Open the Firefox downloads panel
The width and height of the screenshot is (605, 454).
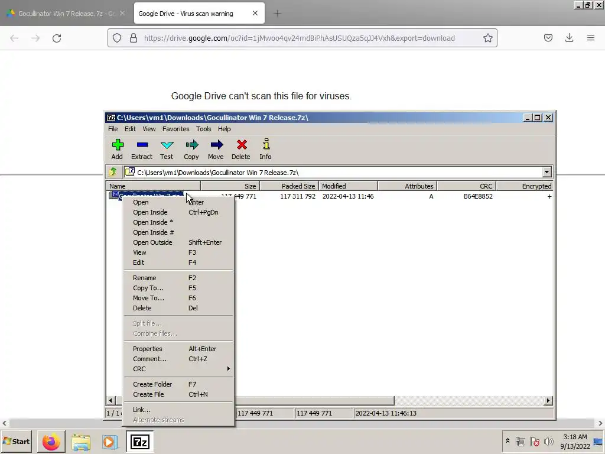point(569,38)
